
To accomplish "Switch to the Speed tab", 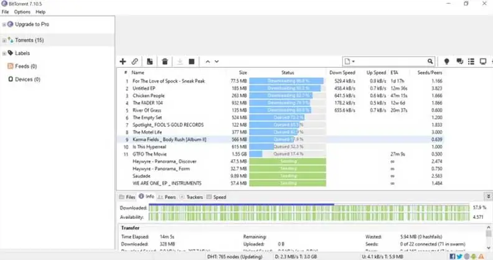I will point(217,197).
